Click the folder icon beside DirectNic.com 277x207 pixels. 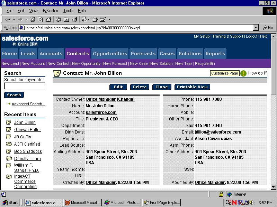(x=9, y=158)
